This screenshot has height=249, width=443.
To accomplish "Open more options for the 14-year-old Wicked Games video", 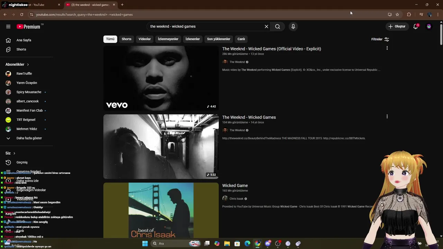I will point(387,117).
